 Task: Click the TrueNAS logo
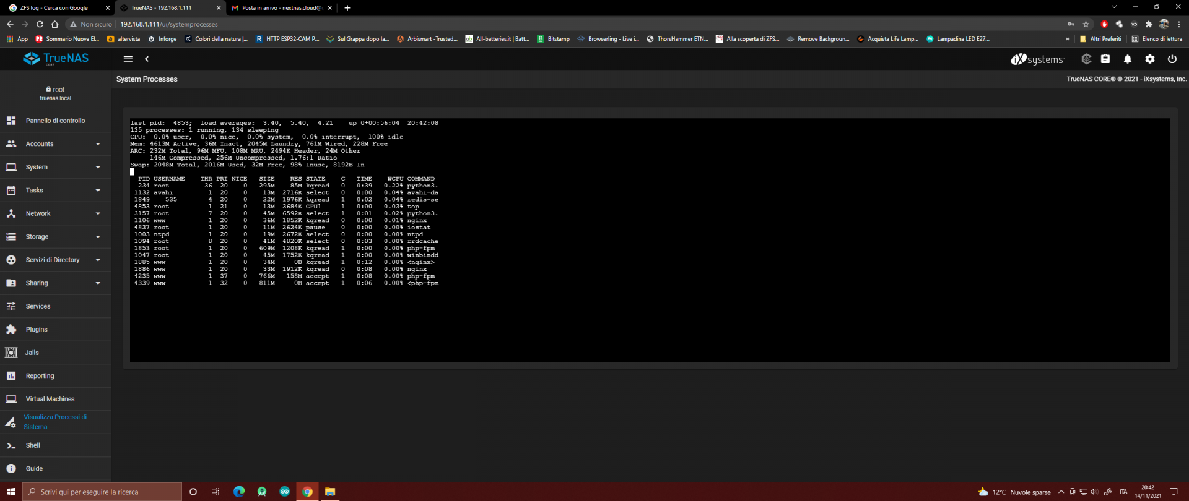pos(56,59)
